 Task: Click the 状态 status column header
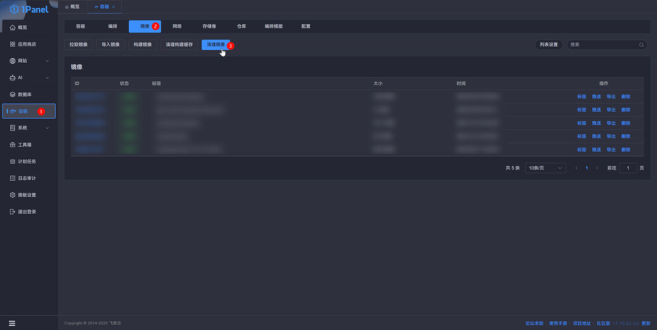(x=124, y=83)
